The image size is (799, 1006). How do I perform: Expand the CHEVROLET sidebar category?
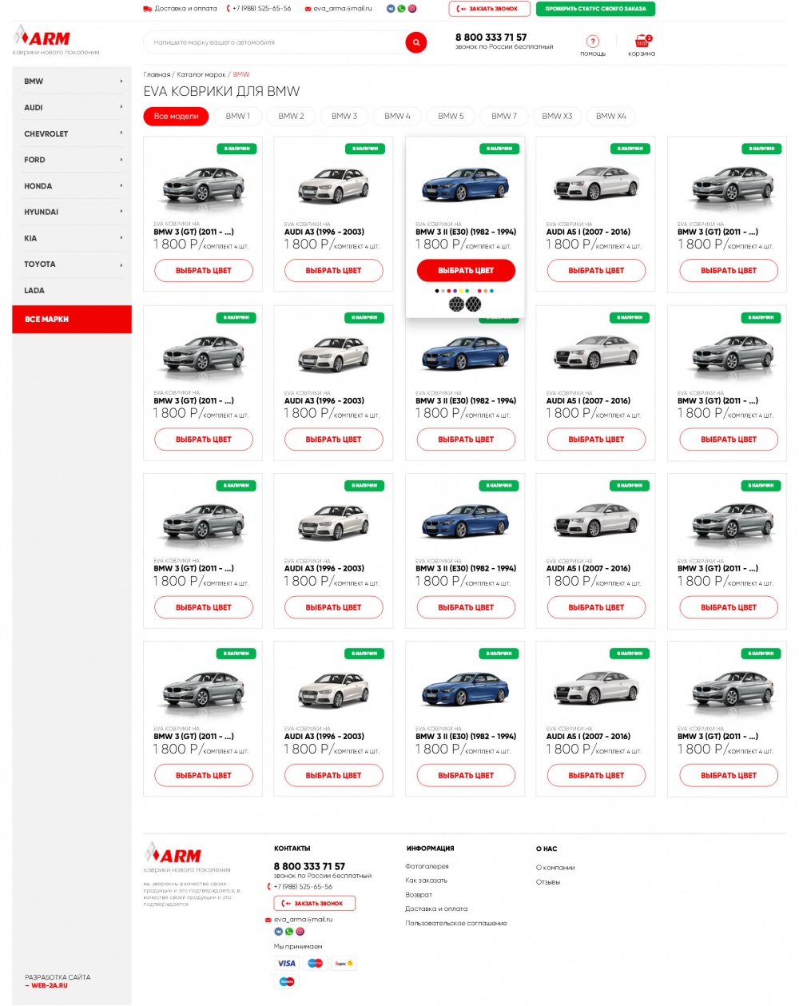[72, 134]
